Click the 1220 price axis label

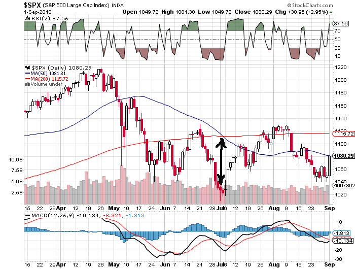coord(340,68)
